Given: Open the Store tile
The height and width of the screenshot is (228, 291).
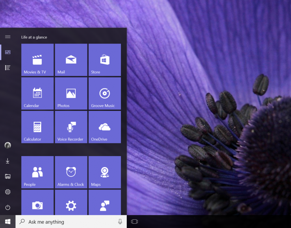Looking at the screenshot, I should tap(105, 60).
